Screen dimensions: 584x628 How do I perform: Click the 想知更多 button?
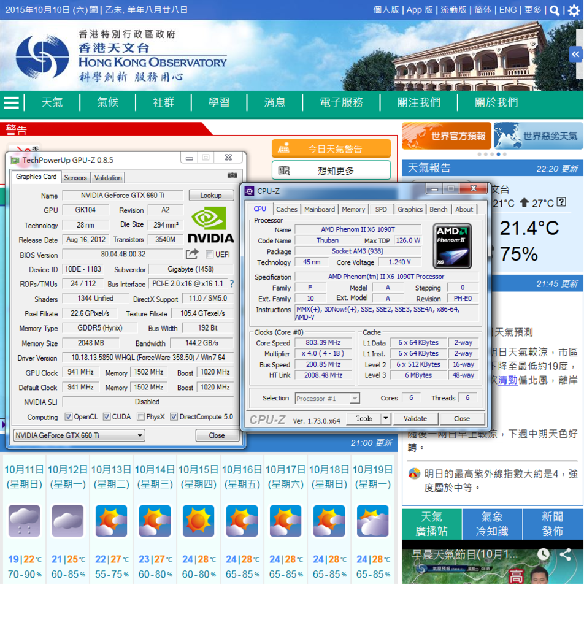click(331, 170)
